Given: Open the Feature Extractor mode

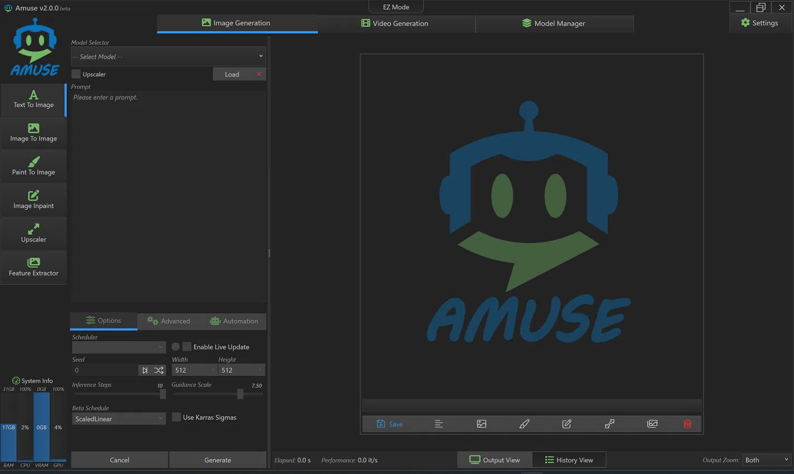Looking at the screenshot, I should point(33,268).
